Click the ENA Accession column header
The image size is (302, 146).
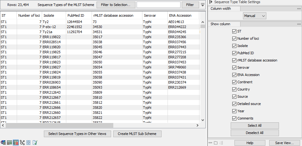(183, 15)
